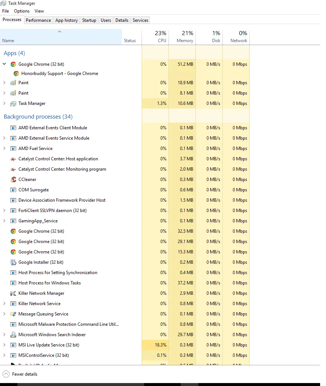The height and width of the screenshot is (386, 326).
Task: Collapse the Google Chrome app group
Action: (x=4, y=64)
